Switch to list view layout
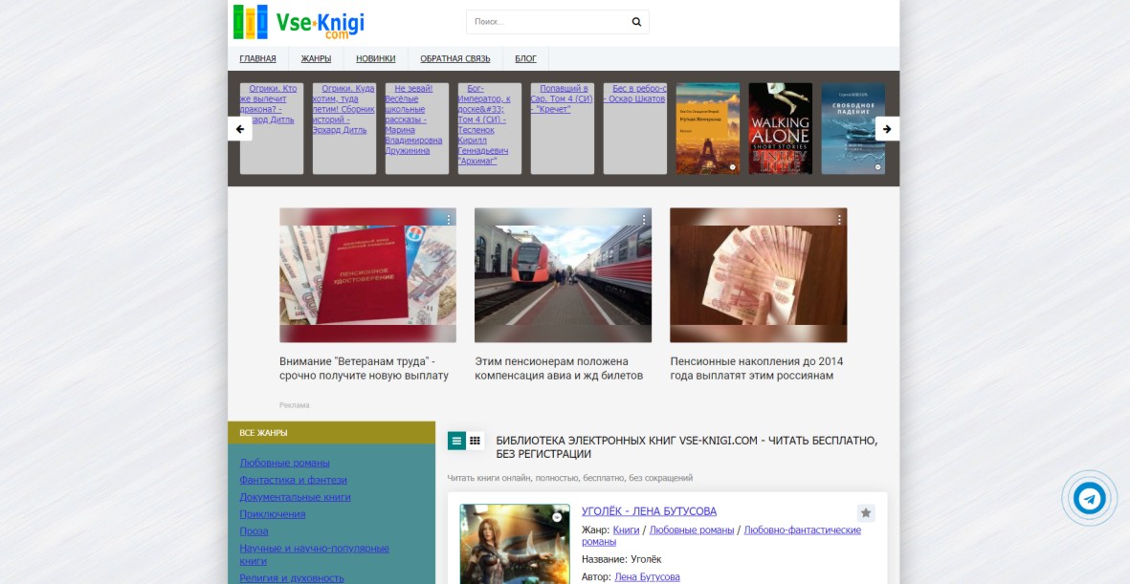 (x=456, y=441)
